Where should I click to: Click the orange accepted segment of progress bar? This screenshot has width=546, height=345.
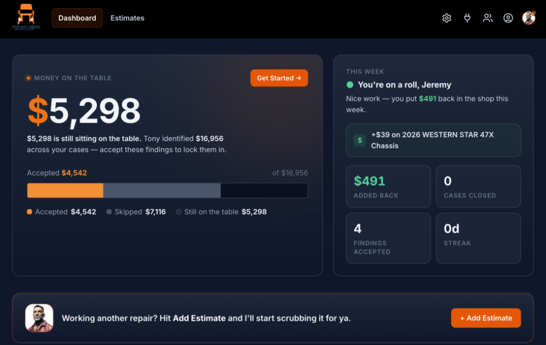(65, 191)
